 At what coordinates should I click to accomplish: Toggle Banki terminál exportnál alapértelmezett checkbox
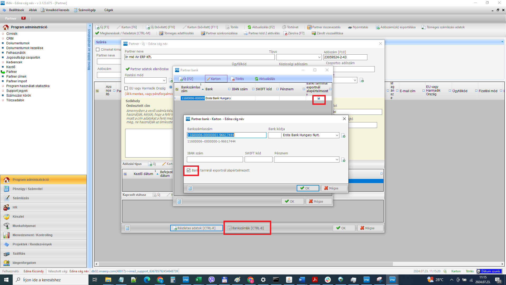tap(189, 170)
